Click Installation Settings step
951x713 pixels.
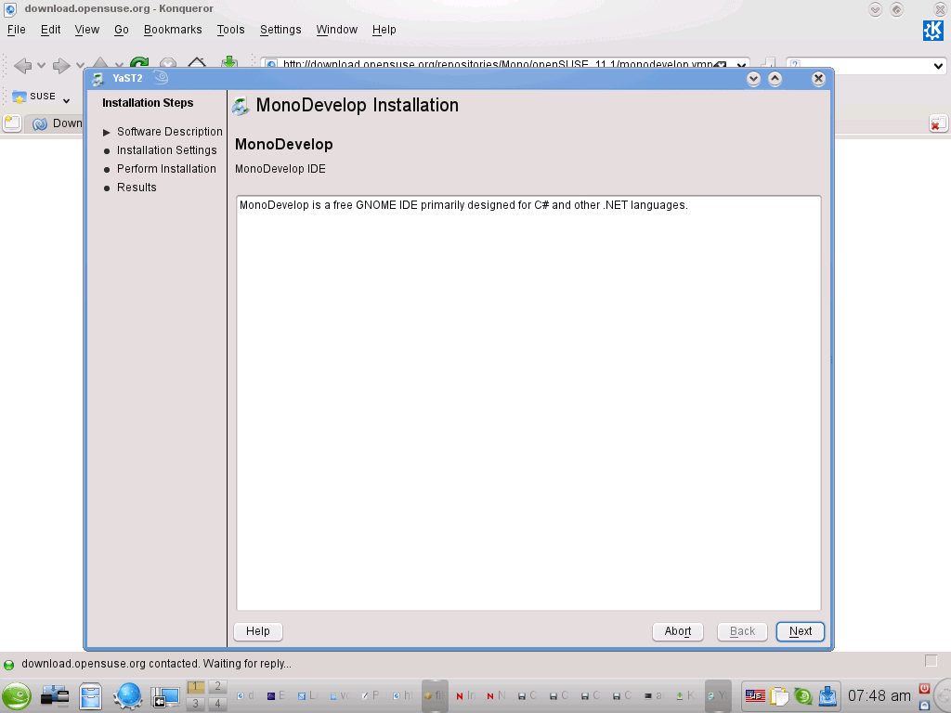pos(167,150)
